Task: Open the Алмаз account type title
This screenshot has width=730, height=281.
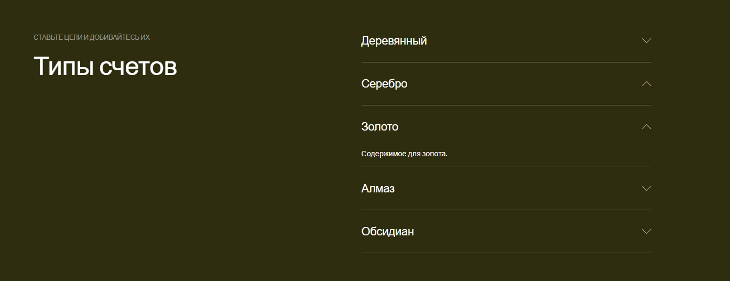Action: (x=378, y=188)
